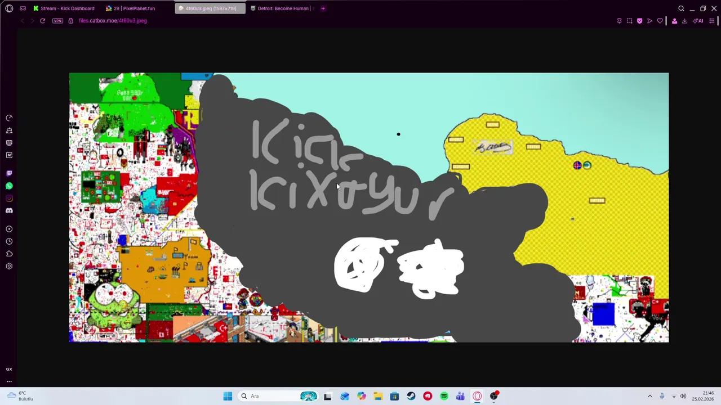Go forward to the next page
This screenshot has width=721, height=405.
tap(32, 21)
